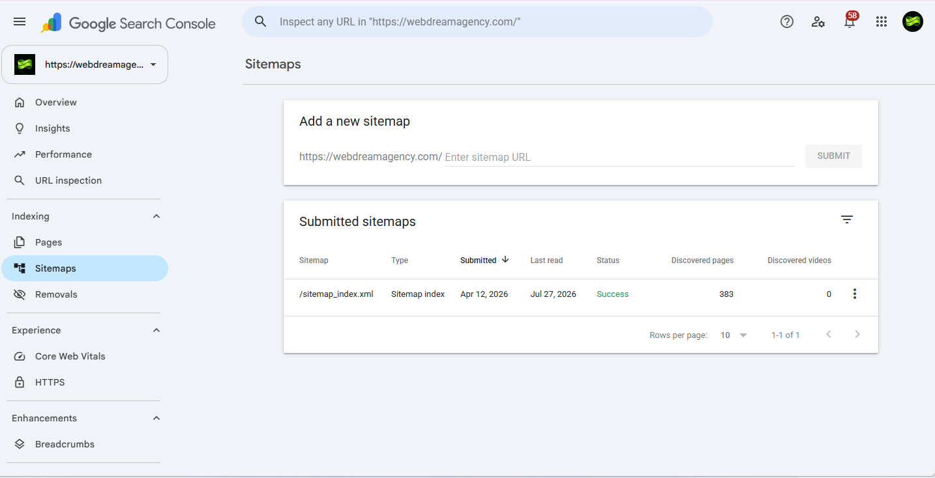Sort by the Type column header
Viewport: 935px width, 478px height.
[x=400, y=260]
